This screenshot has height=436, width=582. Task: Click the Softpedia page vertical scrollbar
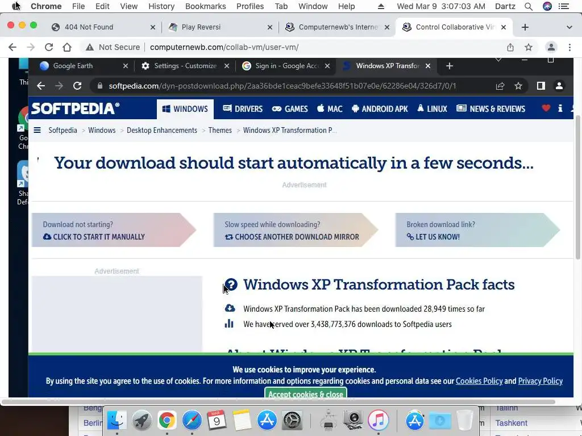pyautogui.click(x=577, y=187)
